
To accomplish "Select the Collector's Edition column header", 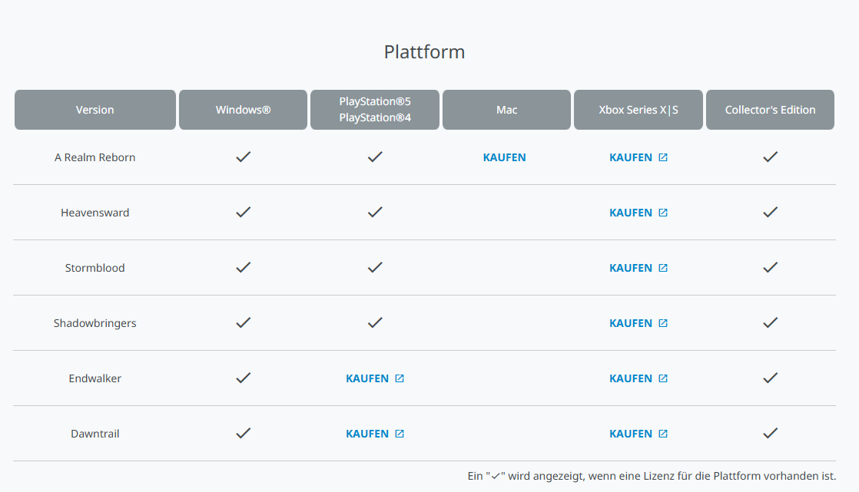I will pos(770,110).
